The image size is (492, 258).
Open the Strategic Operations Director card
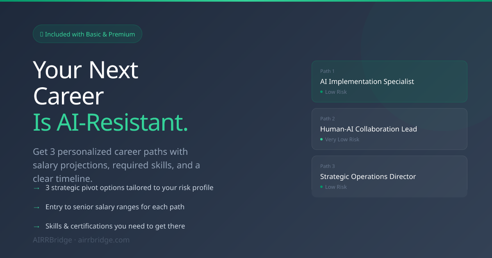(x=389, y=177)
